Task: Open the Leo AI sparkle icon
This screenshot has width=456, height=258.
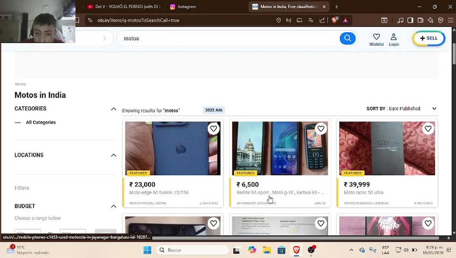Action: [431, 20]
